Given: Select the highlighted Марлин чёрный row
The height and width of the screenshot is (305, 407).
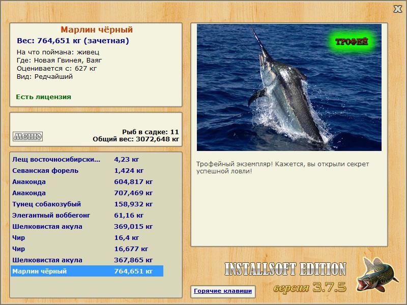Looking at the screenshot, I should tap(87, 271).
